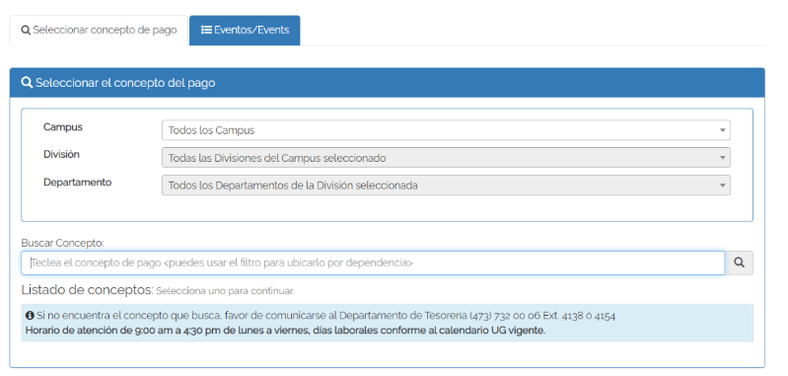
Task: Click the list icon on the Eventos/Events tab
Action: (206, 30)
